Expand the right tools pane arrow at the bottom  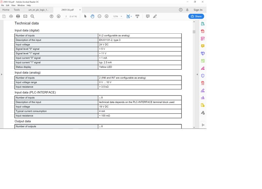pos(203,125)
